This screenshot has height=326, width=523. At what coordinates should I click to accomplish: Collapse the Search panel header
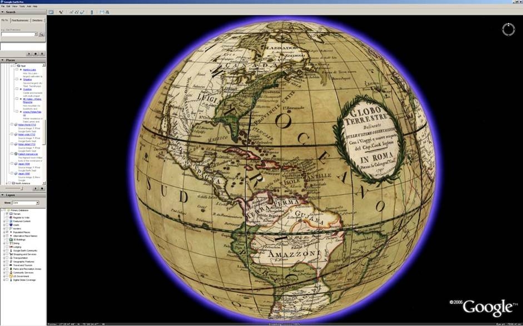[2, 12]
